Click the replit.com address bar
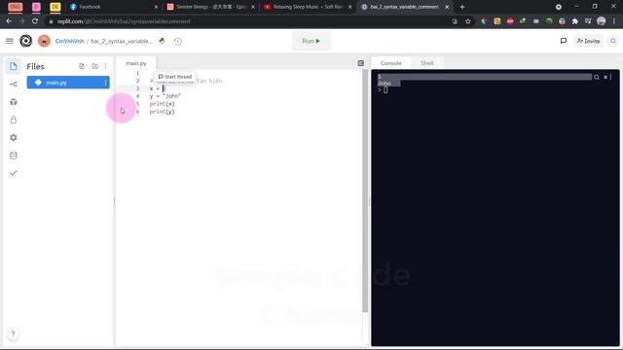Image resolution: width=623 pixels, height=350 pixels. [x=250, y=21]
